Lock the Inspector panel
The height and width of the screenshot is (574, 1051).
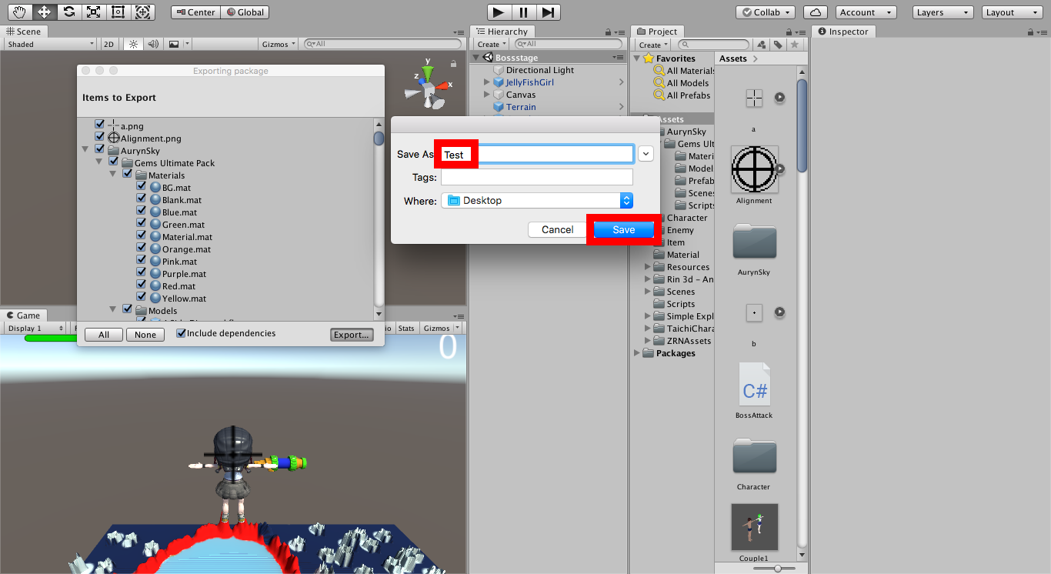tap(1031, 32)
